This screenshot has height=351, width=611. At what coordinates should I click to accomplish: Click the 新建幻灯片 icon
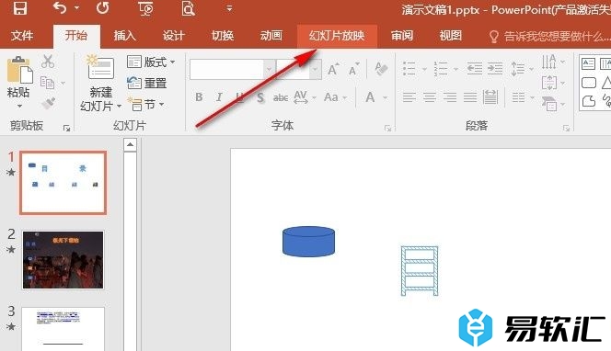coord(100,67)
